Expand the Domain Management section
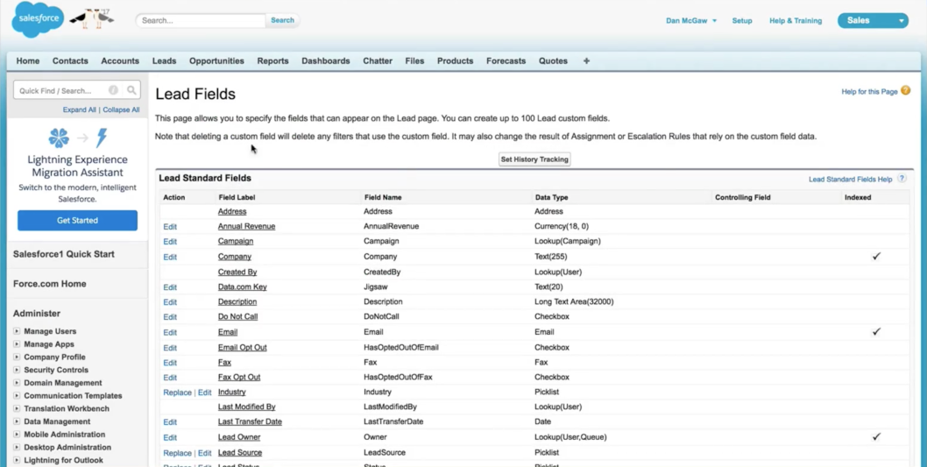 pos(17,383)
